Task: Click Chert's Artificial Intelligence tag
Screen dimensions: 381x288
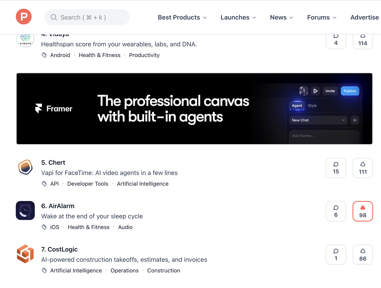Action: (143, 184)
